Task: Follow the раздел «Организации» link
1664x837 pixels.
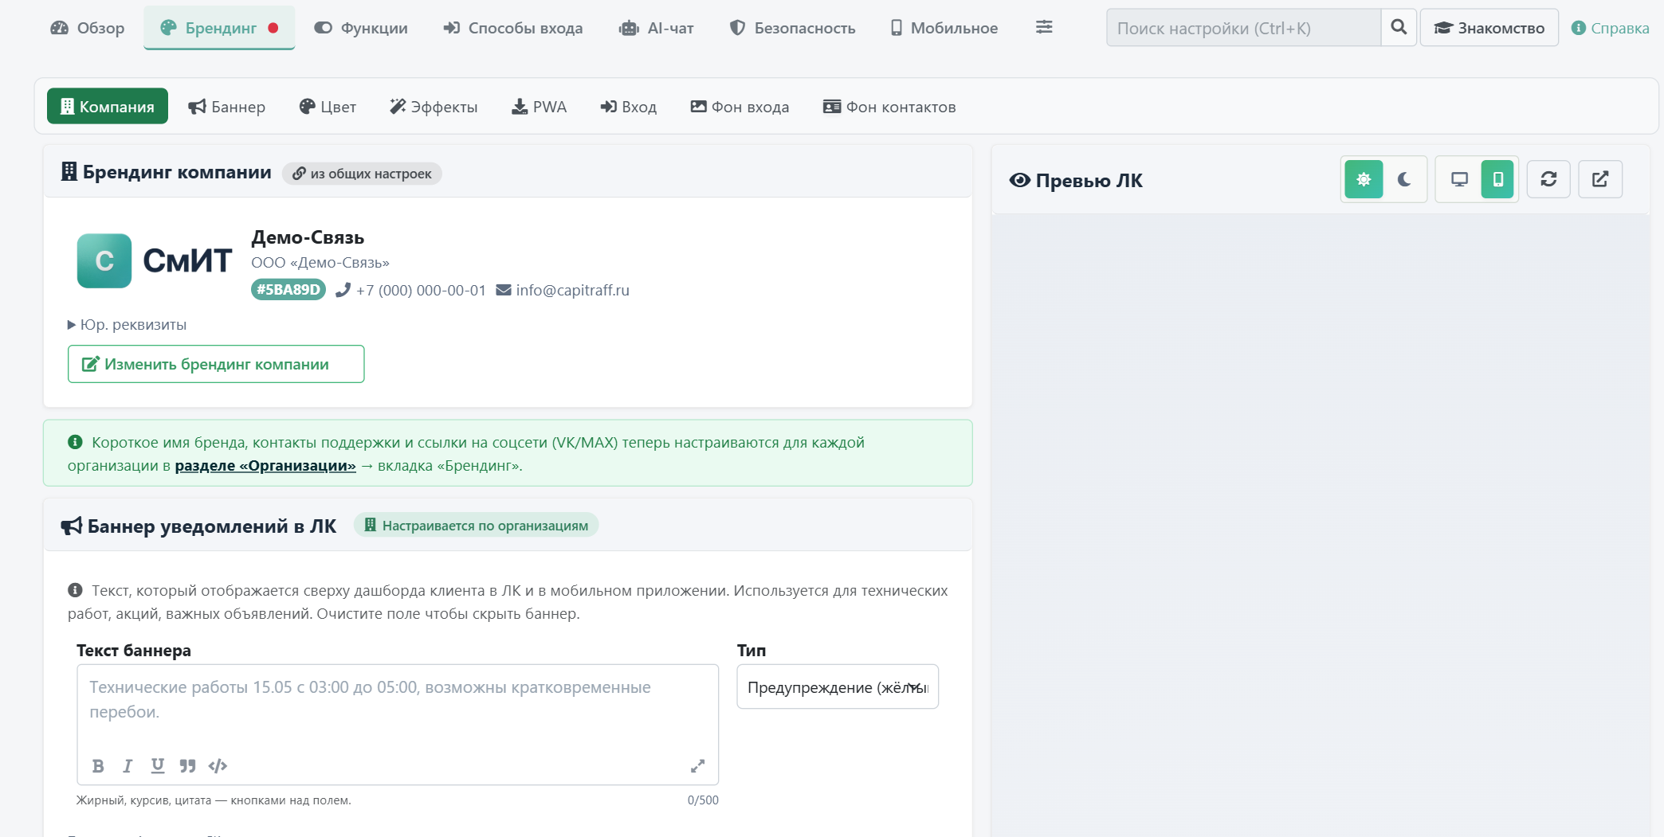Action: 265,466
